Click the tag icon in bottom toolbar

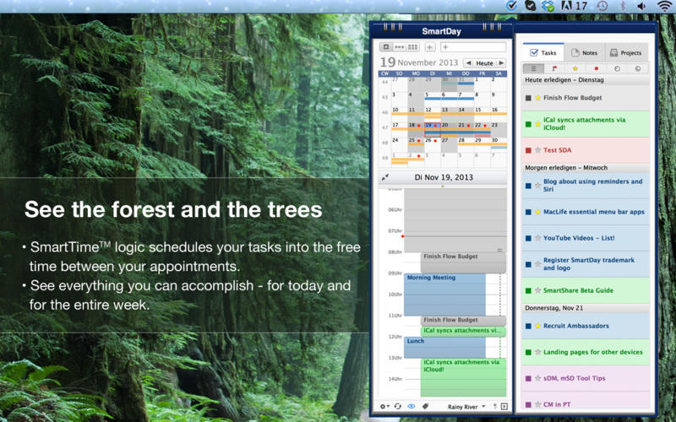pyautogui.click(x=425, y=407)
